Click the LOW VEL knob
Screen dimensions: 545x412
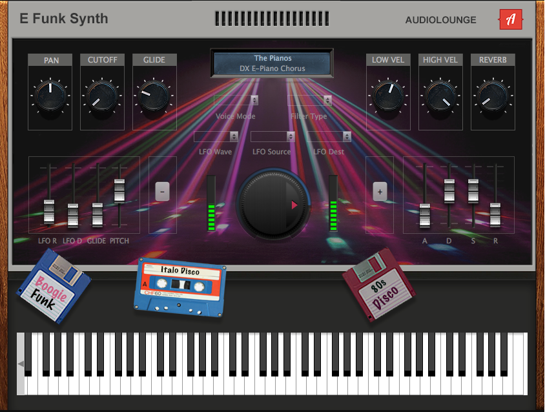pos(388,96)
